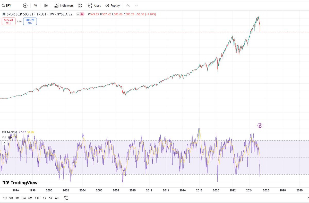Image resolution: width=309 pixels, height=203 pixels.
Task: Click the compare symbol plus icon
Action: 25,5
